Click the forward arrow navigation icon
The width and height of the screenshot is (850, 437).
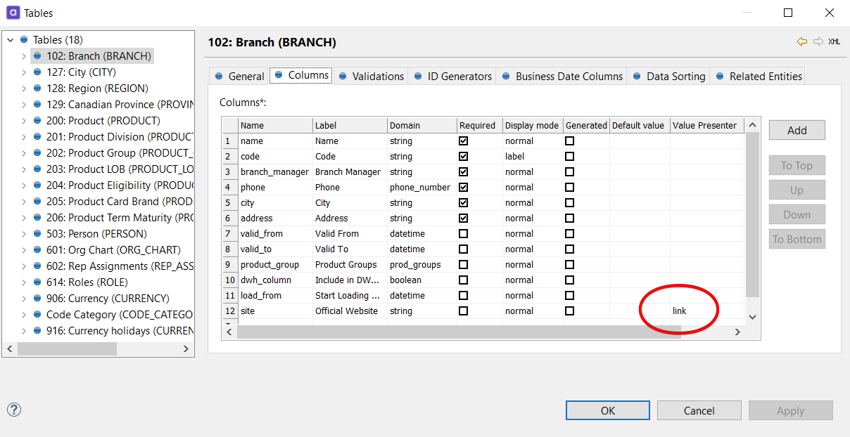pos(818,41)
